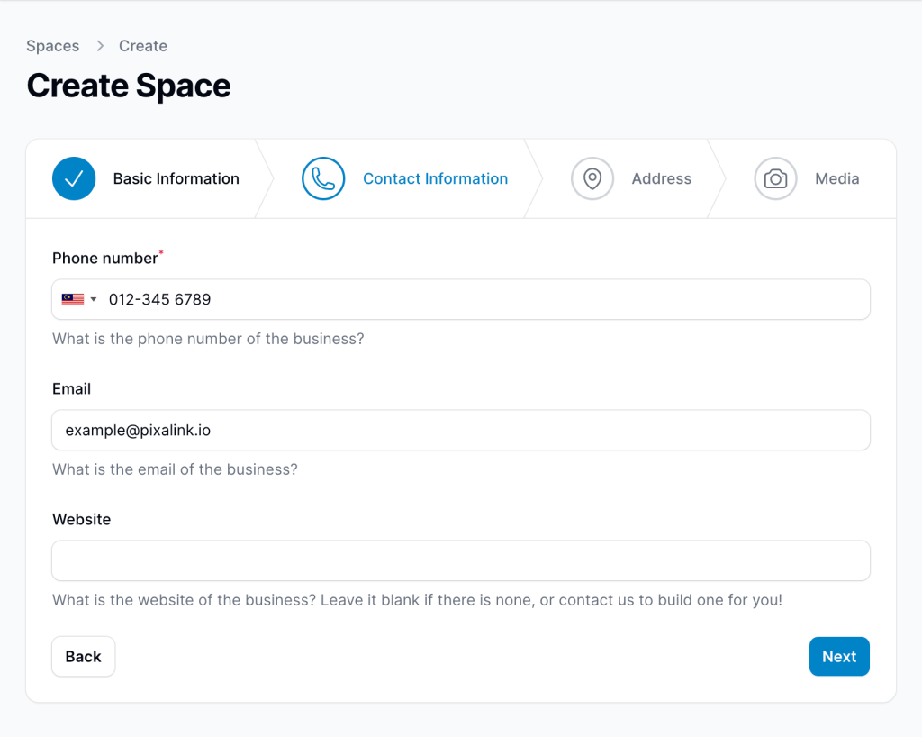The image size is (922, 737).
Task: Click hint 'What is the email of the business?'
Action: (x=176, y=469)
